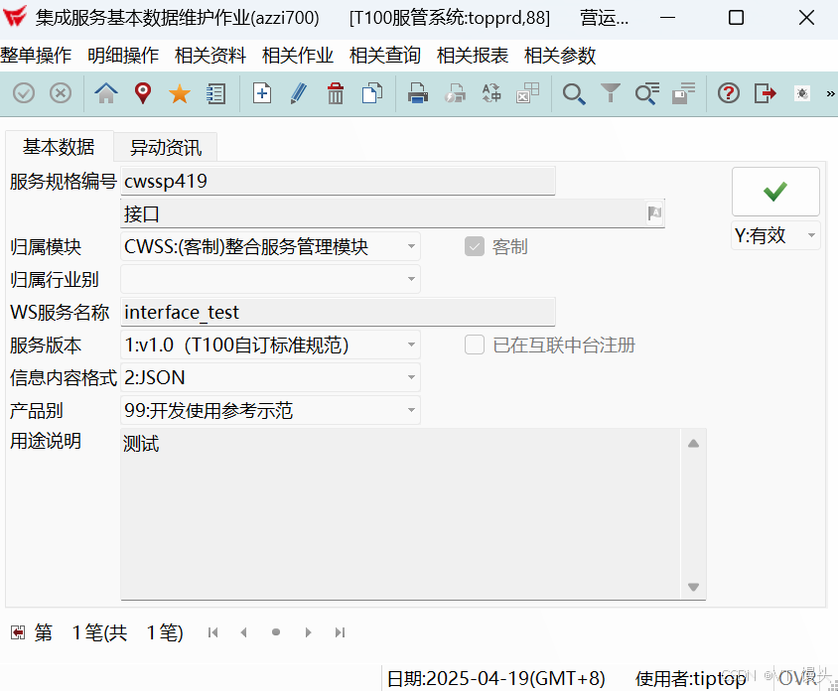Screen dimensions: 838x691
Task: Click the green checkmark confirm button
Action: [x=775, y=191]
